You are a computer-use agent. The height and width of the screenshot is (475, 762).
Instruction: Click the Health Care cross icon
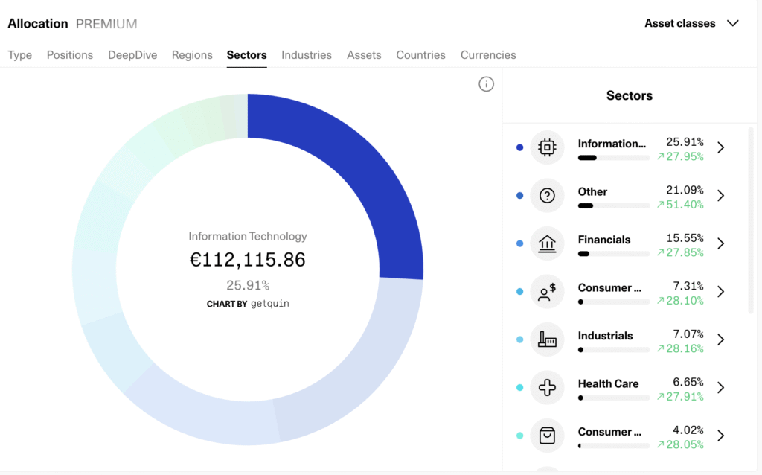[547, 387]
